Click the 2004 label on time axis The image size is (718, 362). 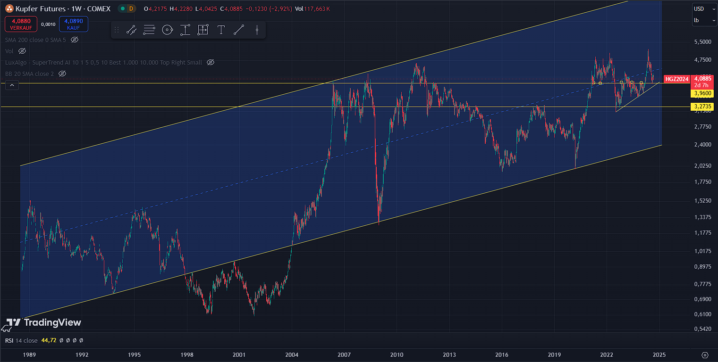point(292,354)
